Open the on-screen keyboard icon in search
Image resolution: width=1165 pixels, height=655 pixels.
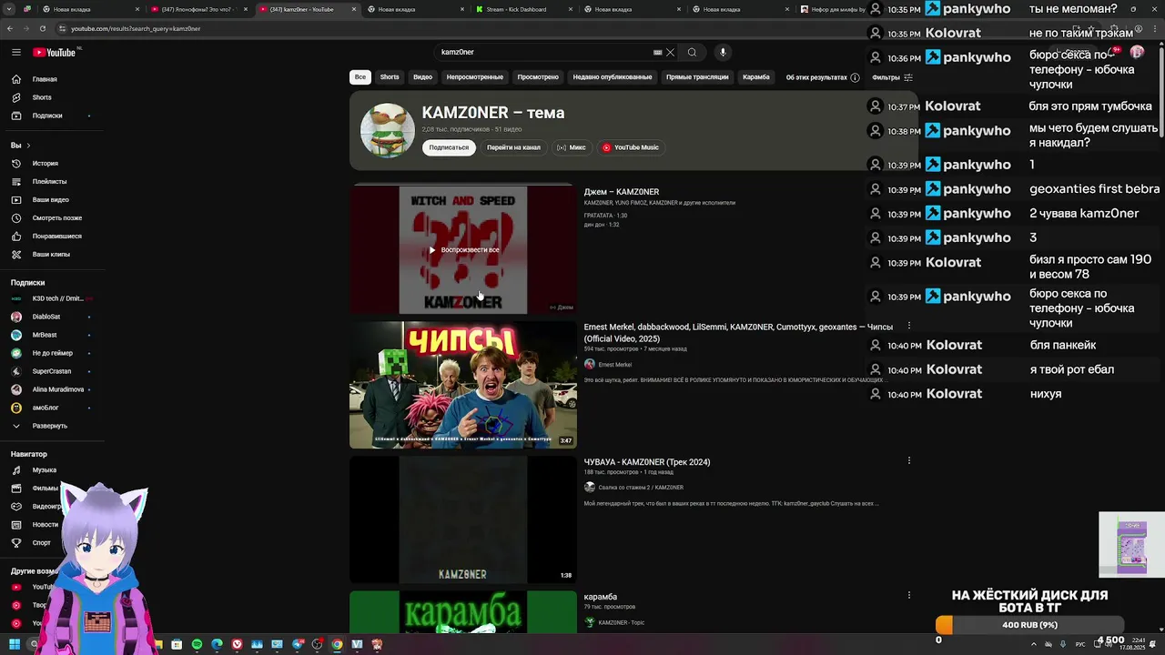click(657, 53)
